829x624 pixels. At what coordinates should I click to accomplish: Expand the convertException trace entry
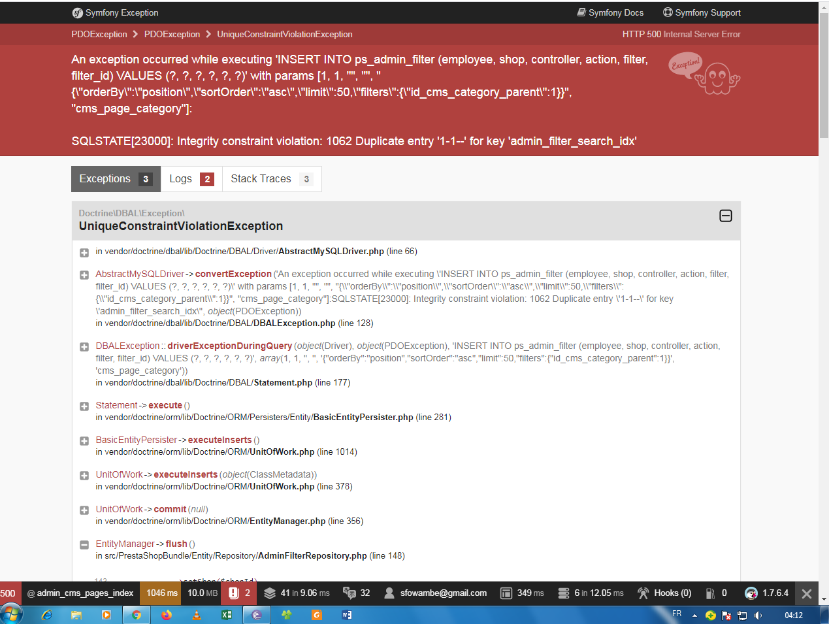(84, 275)
